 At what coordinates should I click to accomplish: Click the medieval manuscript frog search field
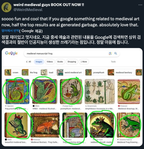tap(66, 54)
